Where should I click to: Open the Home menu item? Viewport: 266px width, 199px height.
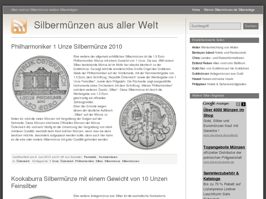(x=196, y=10)
